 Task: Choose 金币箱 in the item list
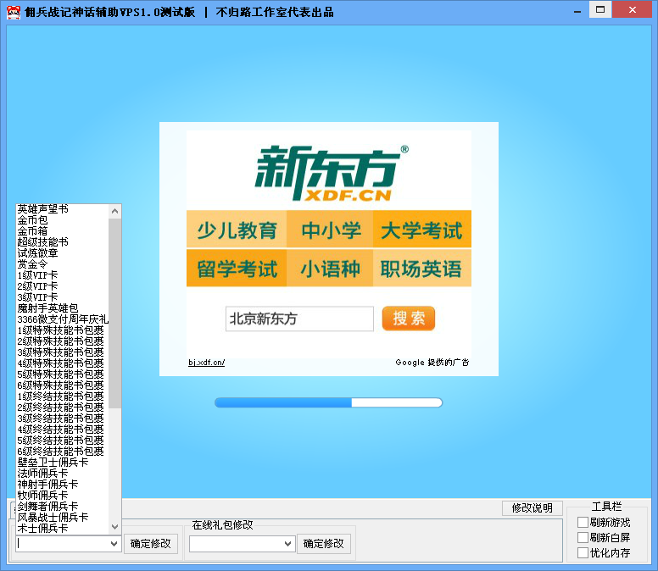pyautogui.click(x=62, y=230)
